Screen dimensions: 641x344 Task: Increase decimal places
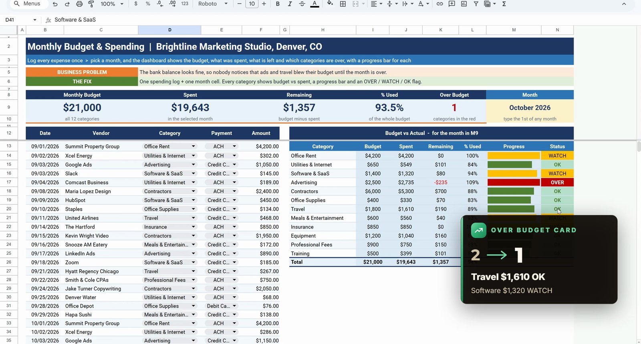[x=172, y=4]
